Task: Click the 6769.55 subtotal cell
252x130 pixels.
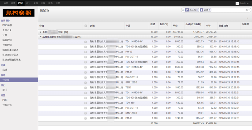Action: tap(212, 92)
